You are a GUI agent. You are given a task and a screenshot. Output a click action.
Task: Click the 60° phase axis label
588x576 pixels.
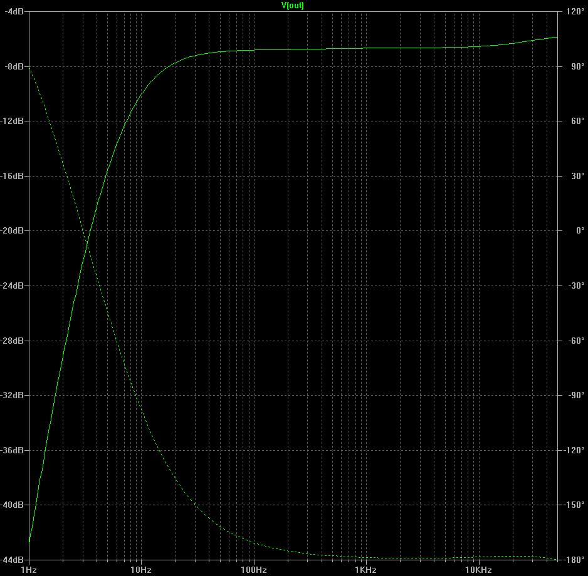578,121
